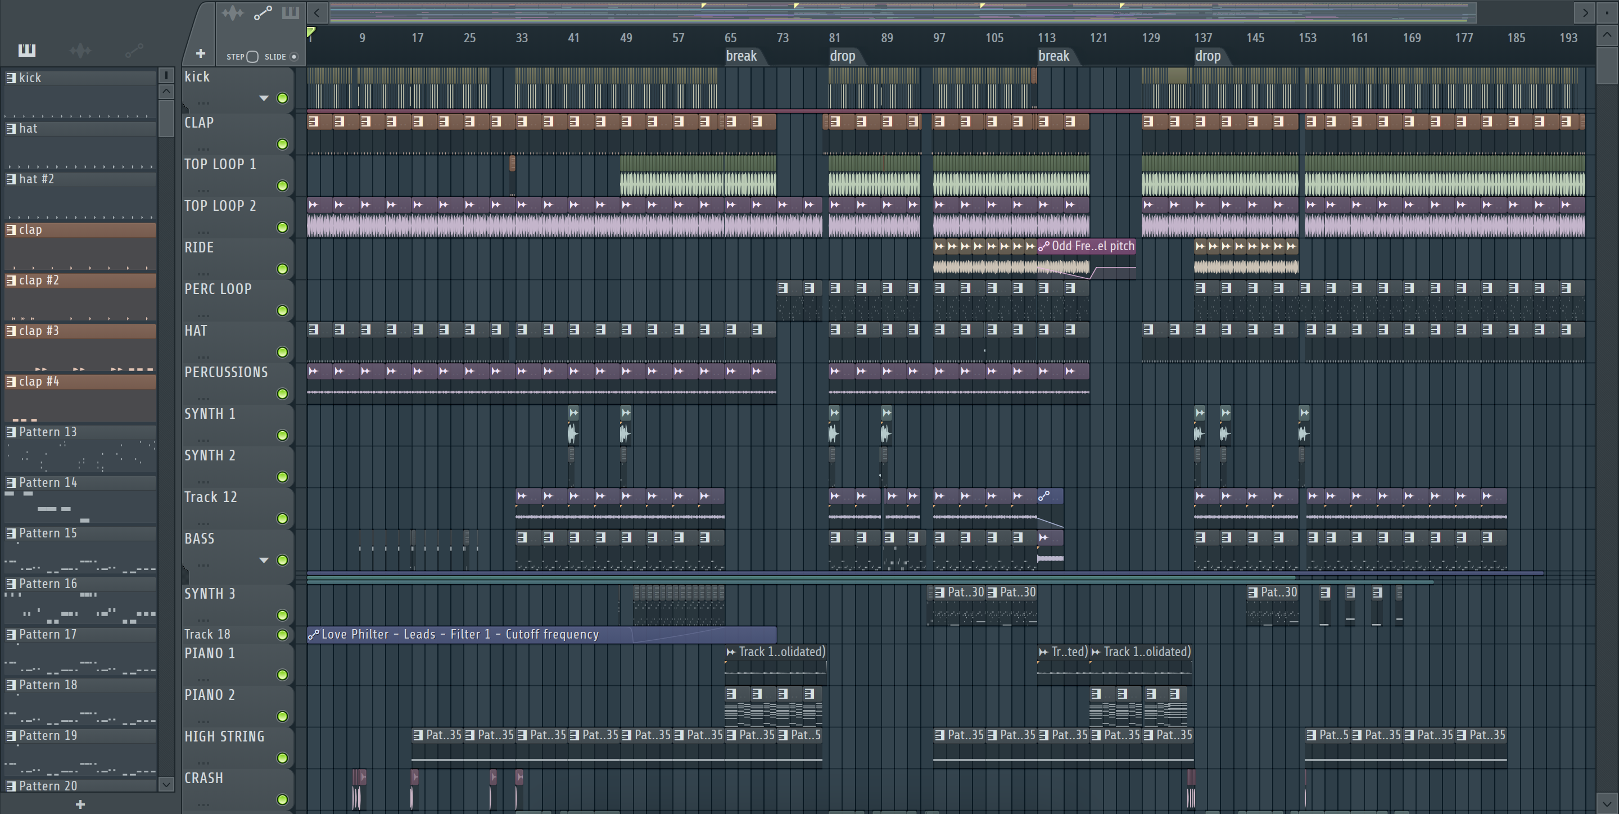This screenshot has width=1619, height=814.
Task: Enable the STEP editing toggle
Action: (252, 57)
